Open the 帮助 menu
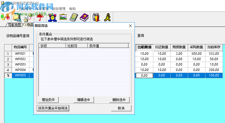 pos(72,9)
